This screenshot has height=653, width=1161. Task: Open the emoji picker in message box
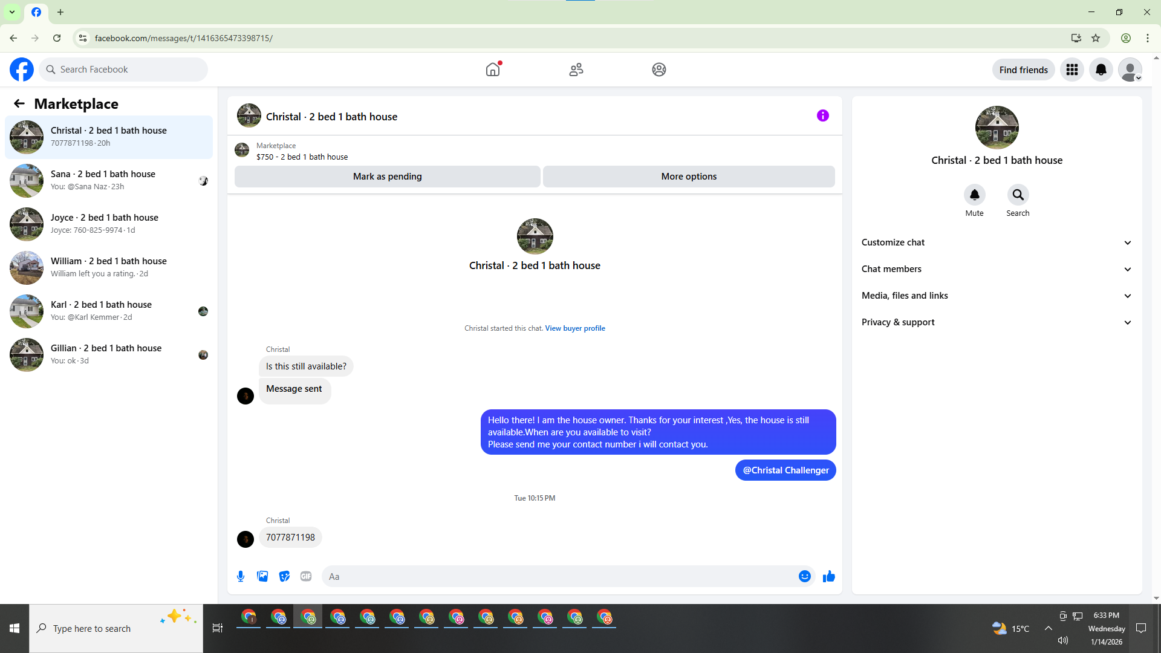(804, 576)
